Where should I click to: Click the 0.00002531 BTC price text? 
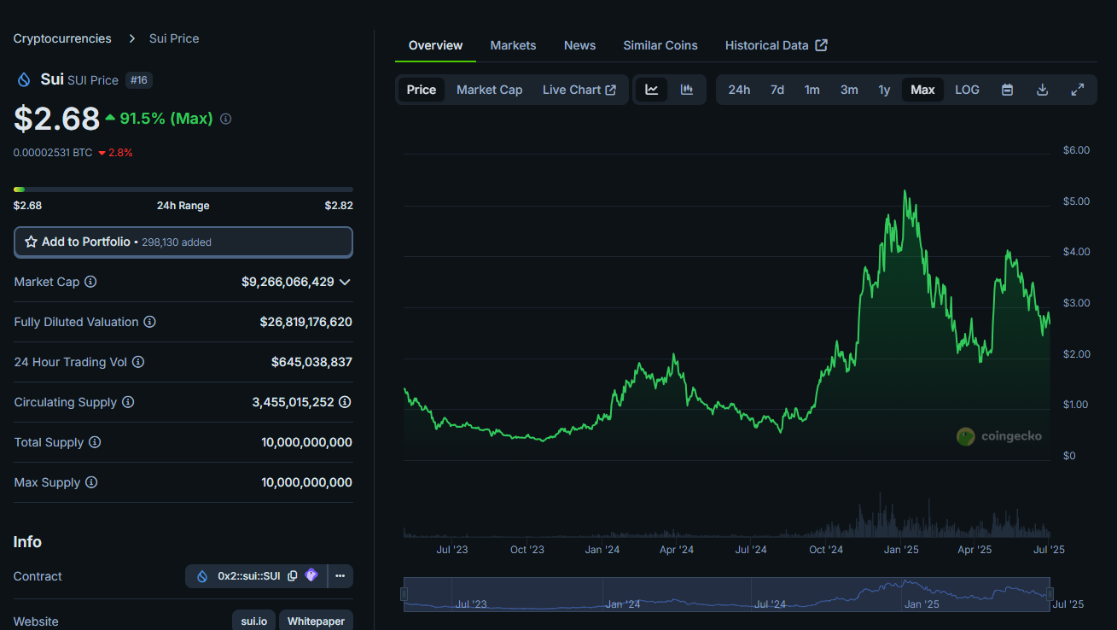tap(53, 153)
